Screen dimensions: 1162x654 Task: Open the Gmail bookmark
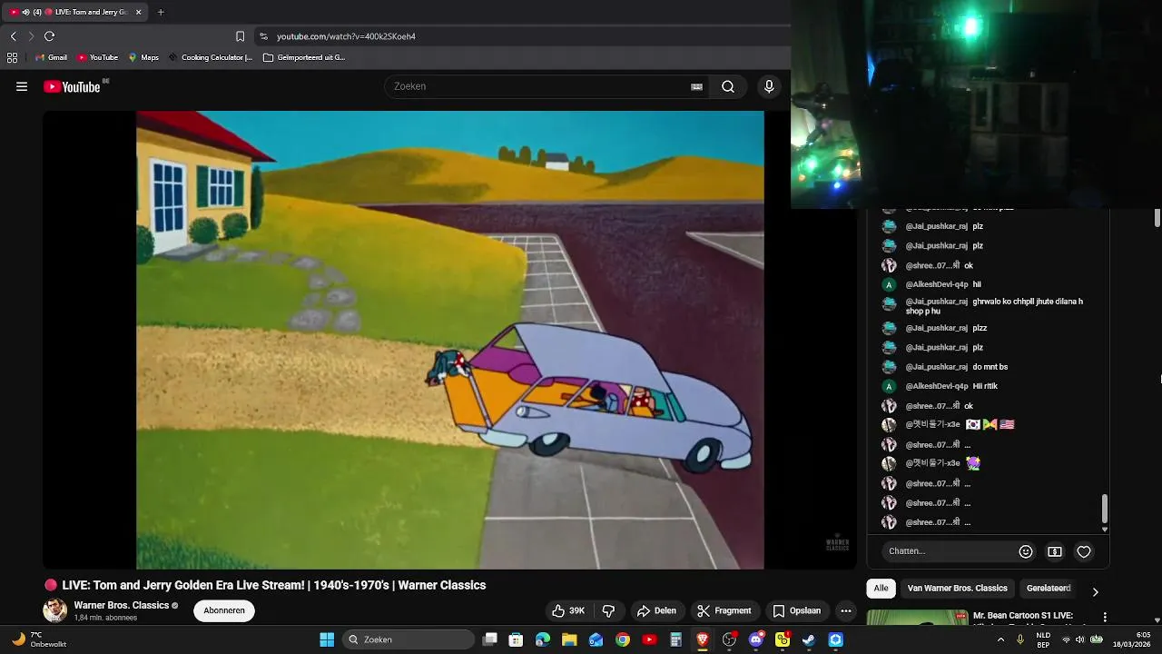click(x=51, y=57)
